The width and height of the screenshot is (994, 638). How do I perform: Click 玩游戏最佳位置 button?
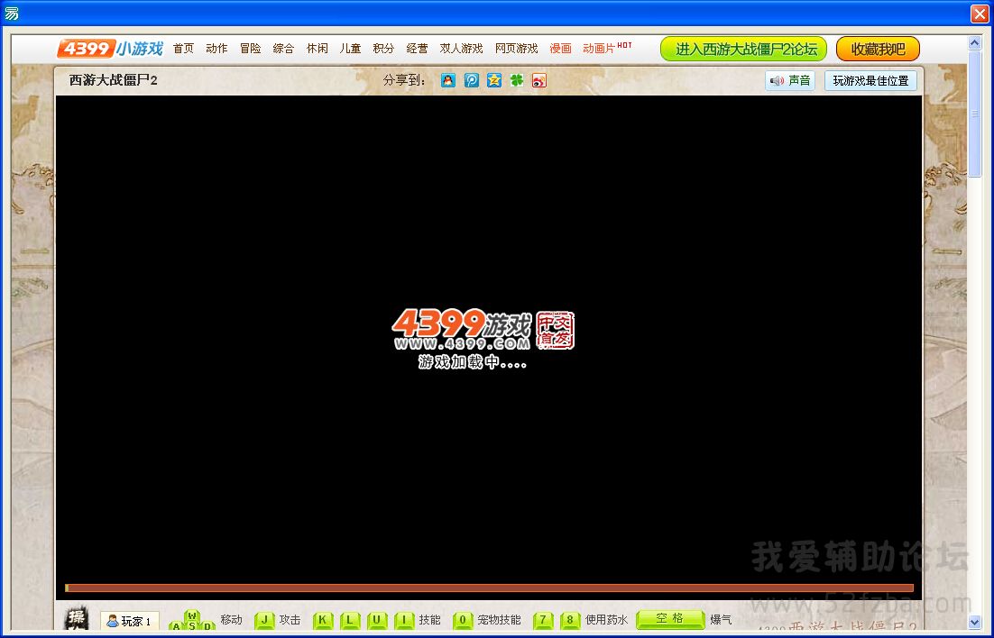coord(871,80)
